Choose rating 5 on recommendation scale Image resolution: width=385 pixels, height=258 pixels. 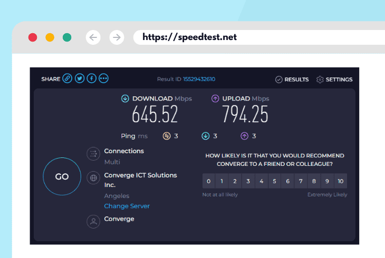tap(274, 181)
